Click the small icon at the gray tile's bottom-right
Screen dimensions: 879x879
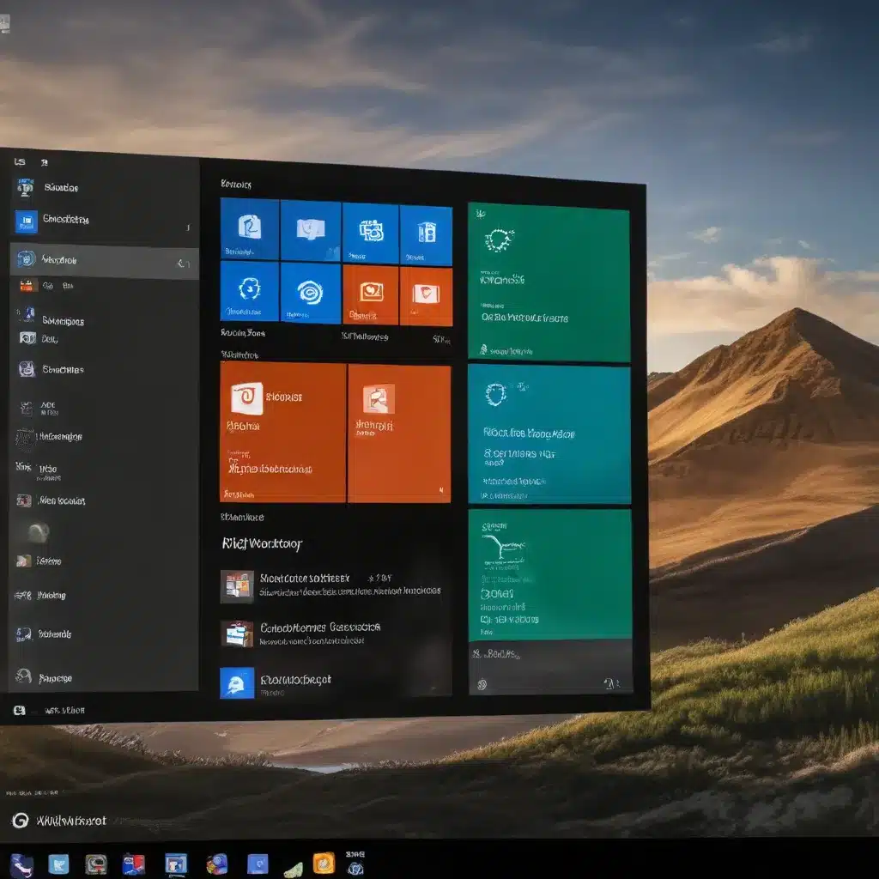610,683
